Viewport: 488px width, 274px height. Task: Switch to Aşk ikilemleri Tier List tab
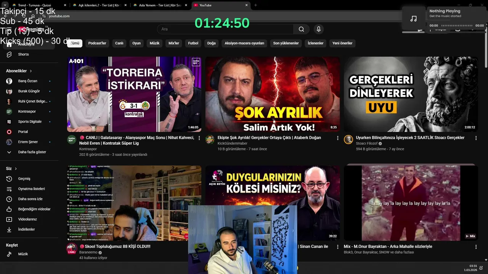[99, 5]
